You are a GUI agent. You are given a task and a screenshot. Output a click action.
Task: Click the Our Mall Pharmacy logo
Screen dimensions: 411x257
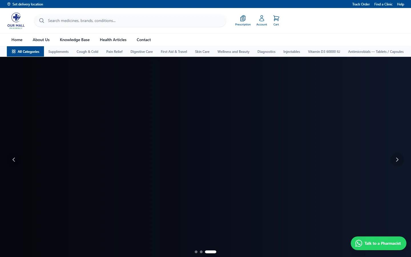tap(16, 21)
